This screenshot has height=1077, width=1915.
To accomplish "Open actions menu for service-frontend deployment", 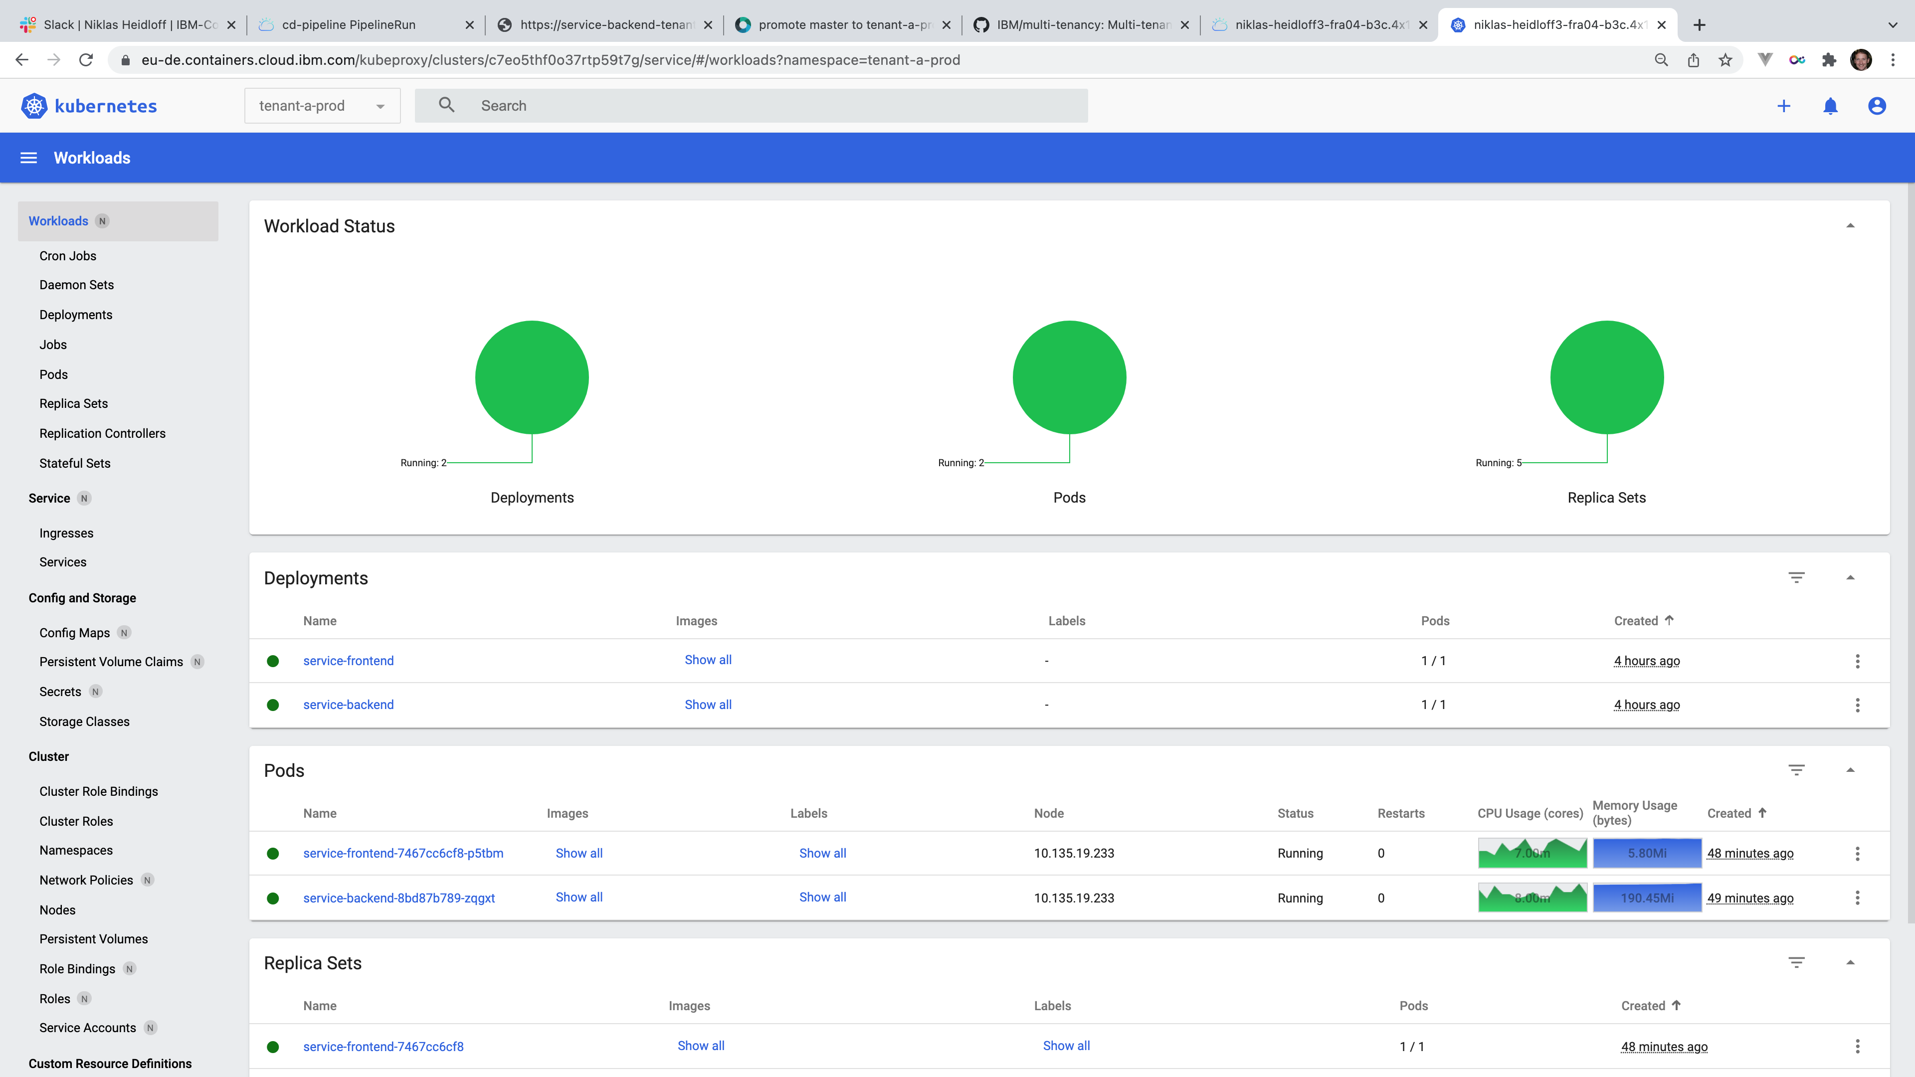I will (1857, 661).
